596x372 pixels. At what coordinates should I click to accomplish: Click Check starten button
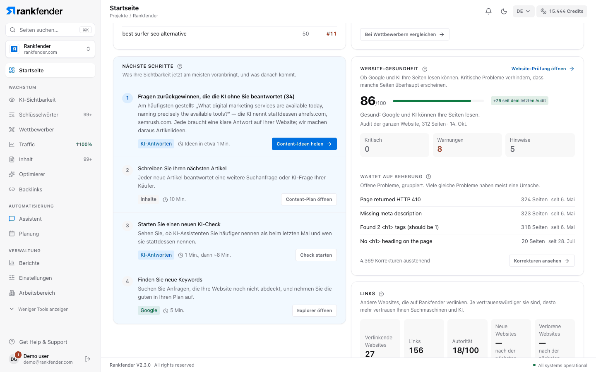(316, 255)
